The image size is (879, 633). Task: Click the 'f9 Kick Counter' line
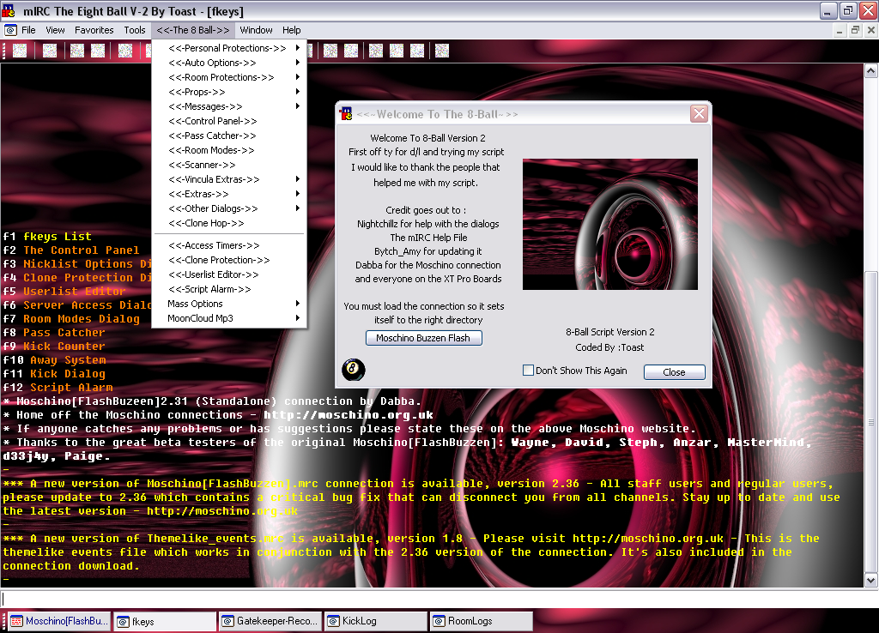point(54,347)
